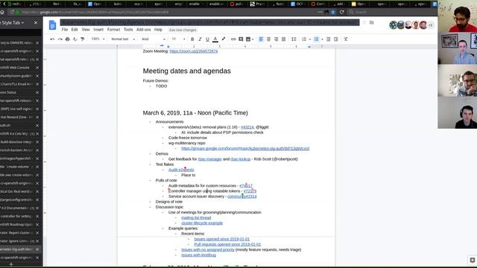
Task: Run spell check from toolbar
Action: [x=75, y=39]
